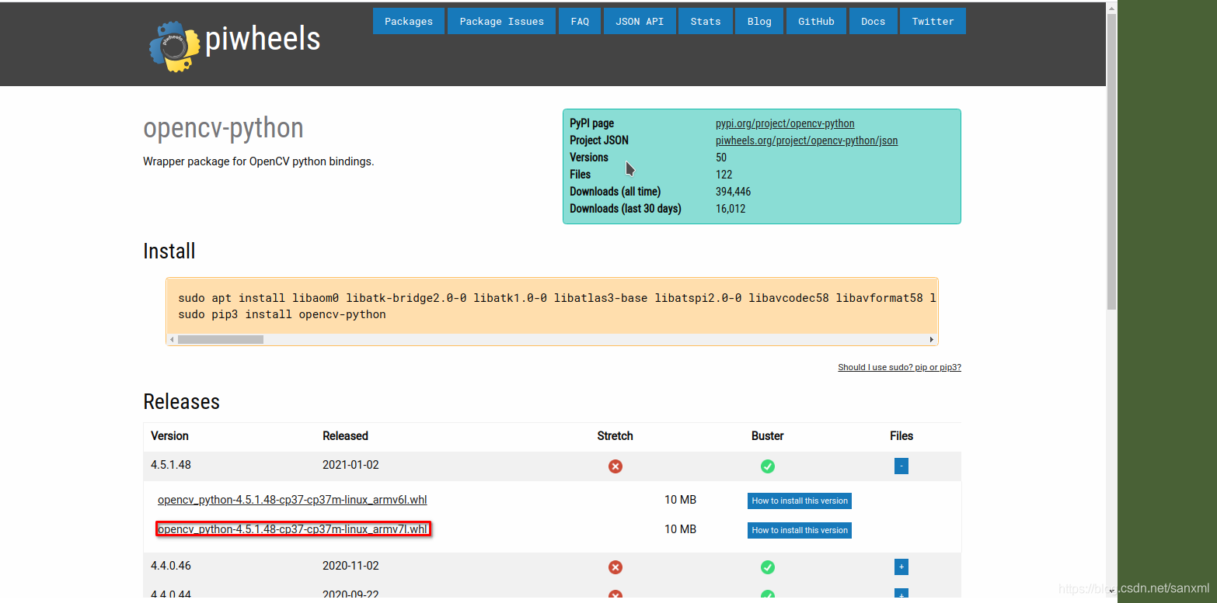Expand files for version 4.4.0.46

click(901, 567)
